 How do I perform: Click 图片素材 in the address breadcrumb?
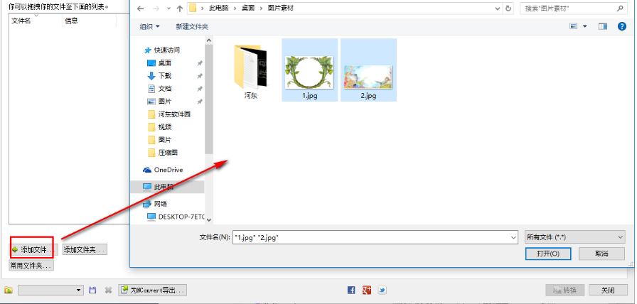click(281, 8)
